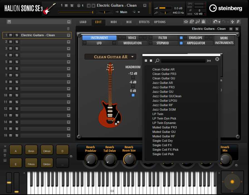
Task: Enable -12 dB headroom checkbox
Action: [x=133, y=78]
